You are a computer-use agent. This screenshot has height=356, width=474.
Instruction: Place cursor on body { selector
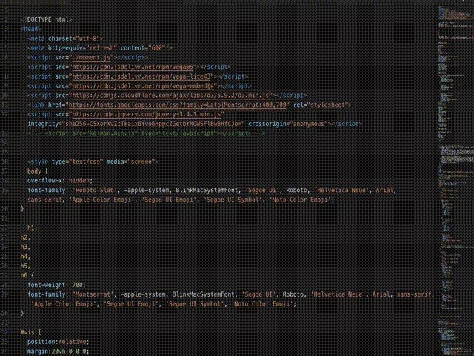click(x=38, y=171)
